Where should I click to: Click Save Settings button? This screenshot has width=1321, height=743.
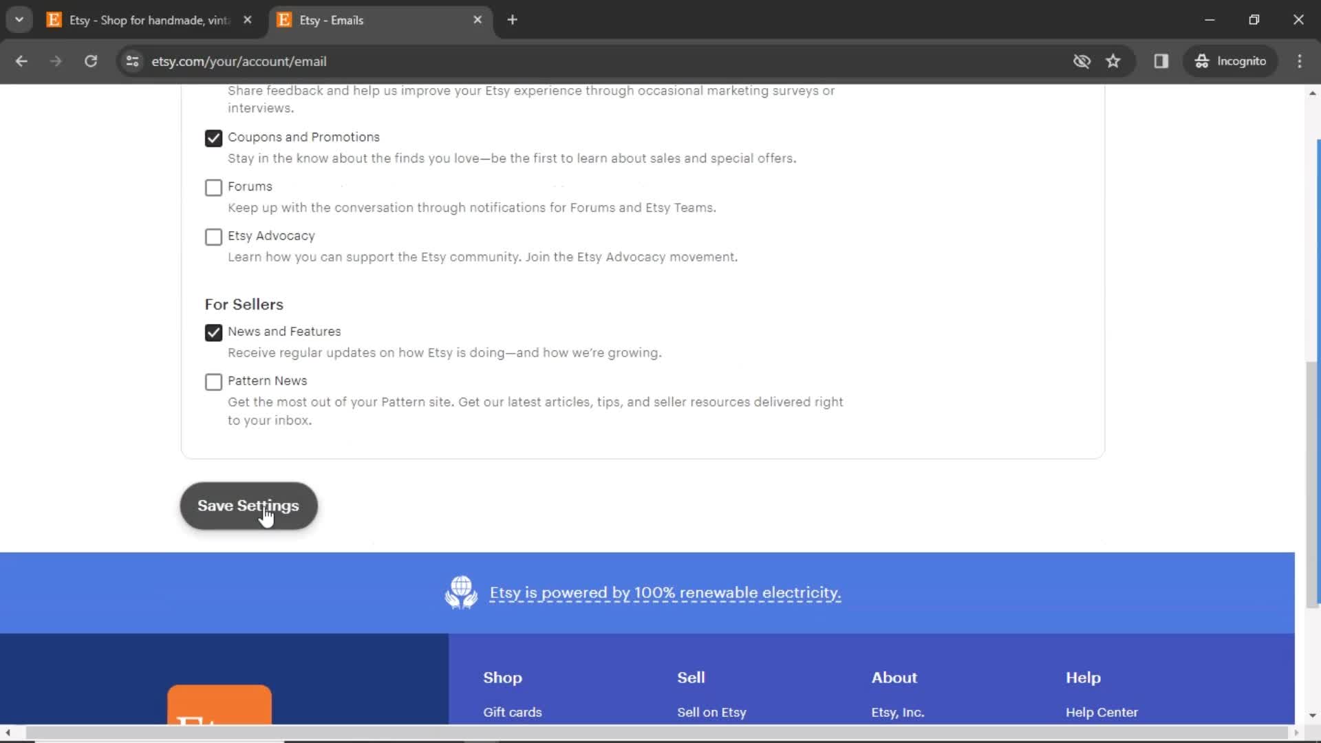click(248, 506)
